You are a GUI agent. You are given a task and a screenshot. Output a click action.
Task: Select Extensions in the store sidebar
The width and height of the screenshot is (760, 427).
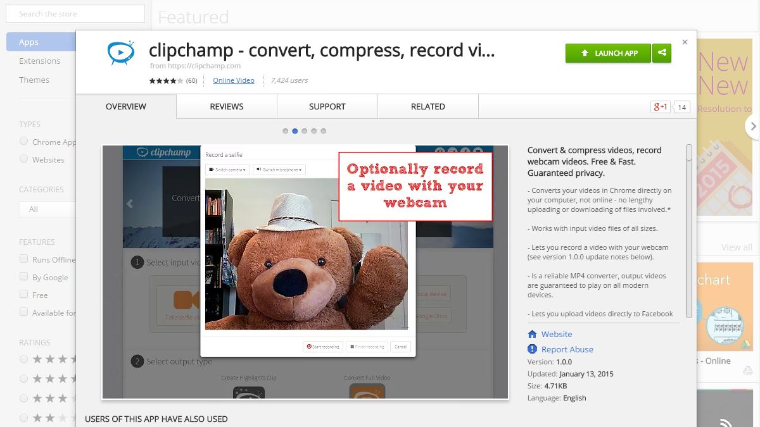coord(40,61)
